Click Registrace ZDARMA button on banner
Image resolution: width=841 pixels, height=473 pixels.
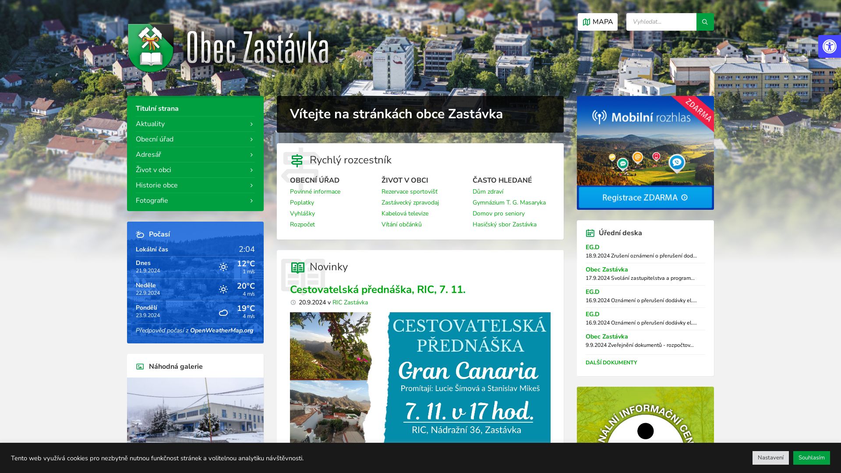(645, 198)
